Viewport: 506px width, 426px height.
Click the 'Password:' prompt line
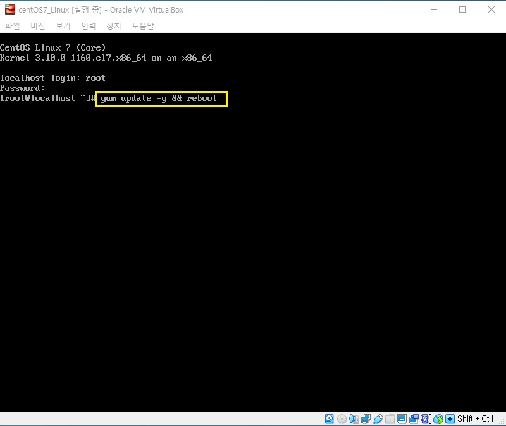[x=22, y=88]
